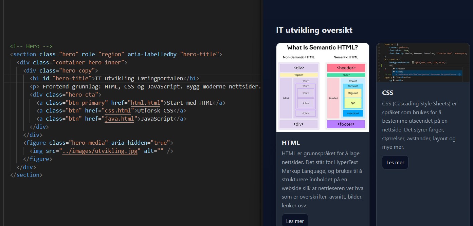This screenshot has width=473, height=226.
Task: Click the div class="container hero-inner" line
Action: tap(72, 62)
